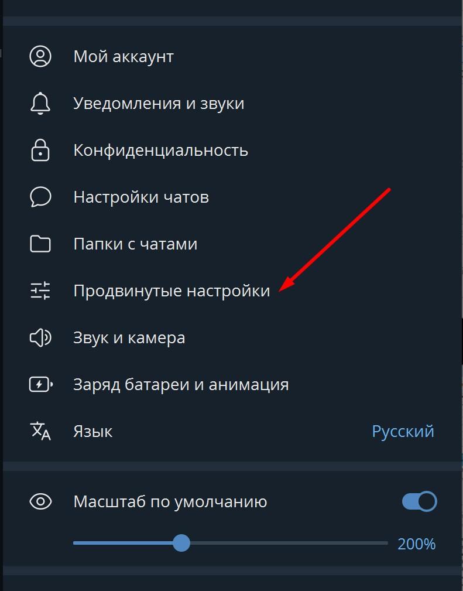The image size is (463, 591).
Task: Click the language translate icon
Action: point(40,431)
